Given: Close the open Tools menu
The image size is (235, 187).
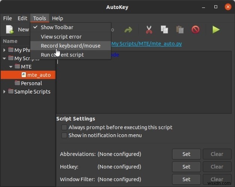Looking at the screenshot, I should 40,18.
